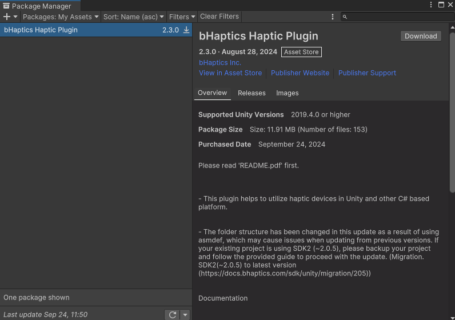Close the Package Manager window
The height and width of the screenshot is (320, 455).
[450, 5]
